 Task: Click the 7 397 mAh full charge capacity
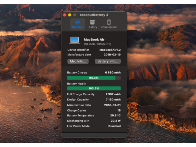point(113,94)
